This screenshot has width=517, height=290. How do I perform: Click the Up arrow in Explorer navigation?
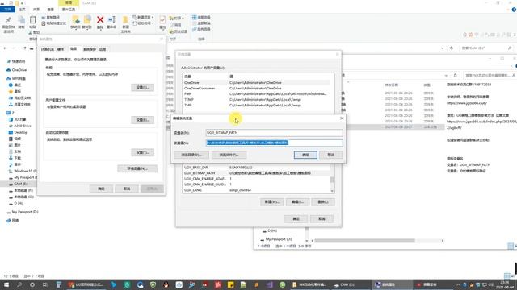coord(25,48)
